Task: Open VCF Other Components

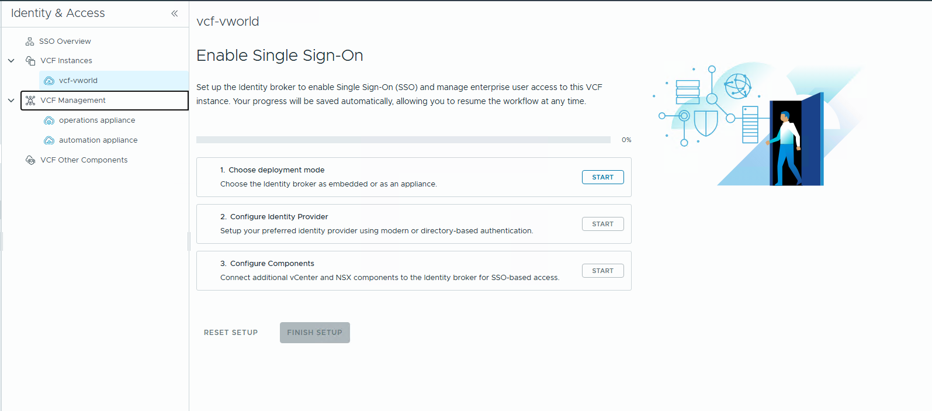Action: tap(84, 160)
